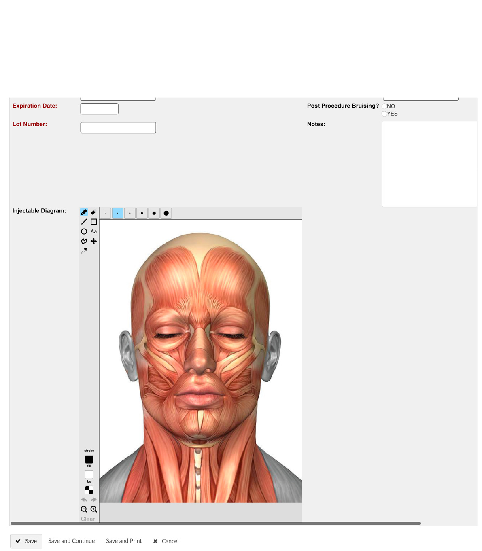The image size is (482, 551).
Task: Select the Polygon tool
Action: [84, 241]
